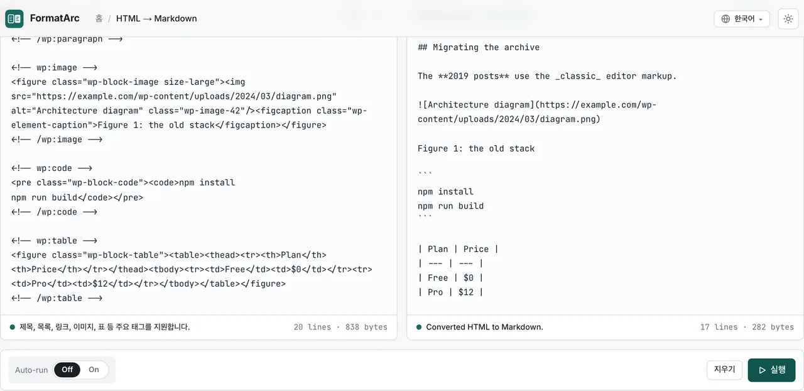Viewport: 804px width, 391px height.
Task: Click the '| Free | $0 |' output row
Action: (450, 277)
